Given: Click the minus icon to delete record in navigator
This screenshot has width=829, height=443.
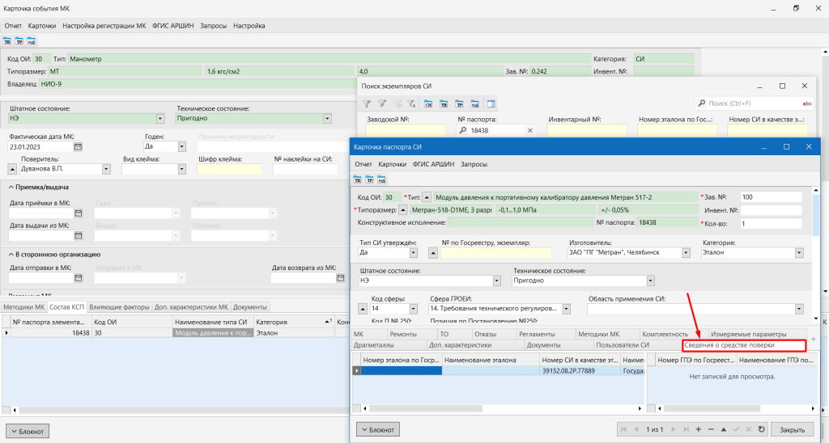Looking at the screenshot, I should (711, 429).
